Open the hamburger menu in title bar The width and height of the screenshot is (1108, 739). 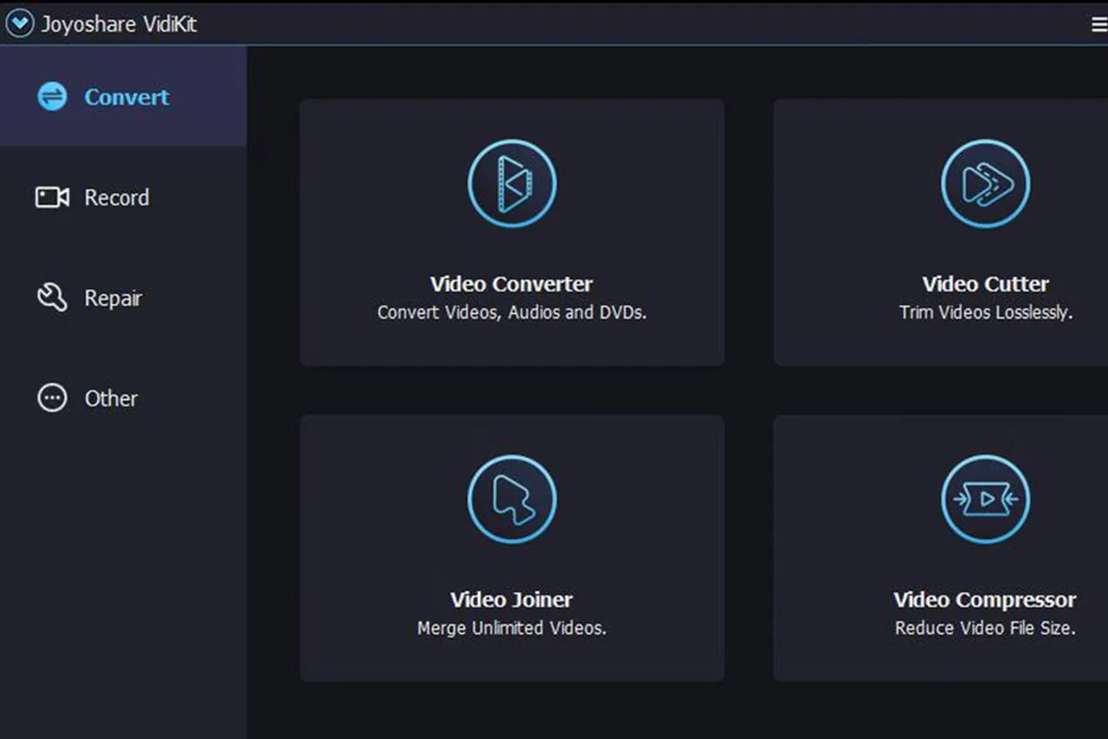coord(1099,26)
